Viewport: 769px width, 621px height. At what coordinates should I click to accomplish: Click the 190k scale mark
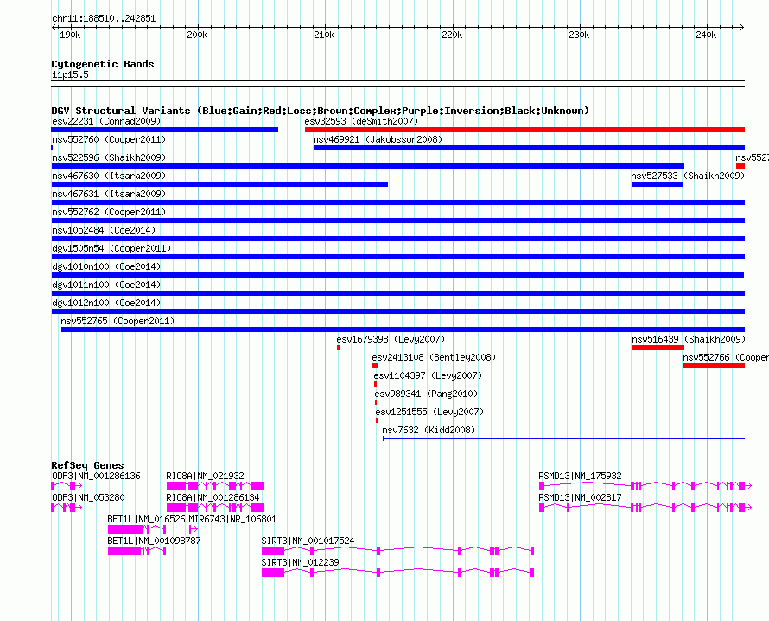(x=70, y=35)
